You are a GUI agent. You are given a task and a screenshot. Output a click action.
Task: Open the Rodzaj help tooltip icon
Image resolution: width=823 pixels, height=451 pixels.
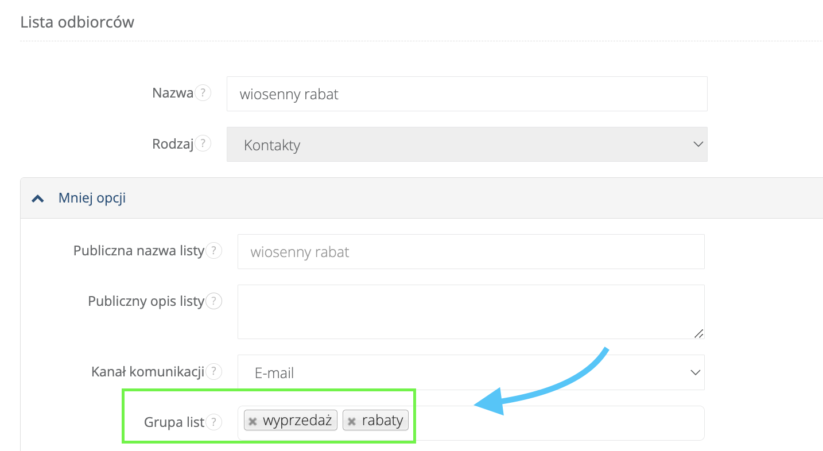tap(203, 143)
